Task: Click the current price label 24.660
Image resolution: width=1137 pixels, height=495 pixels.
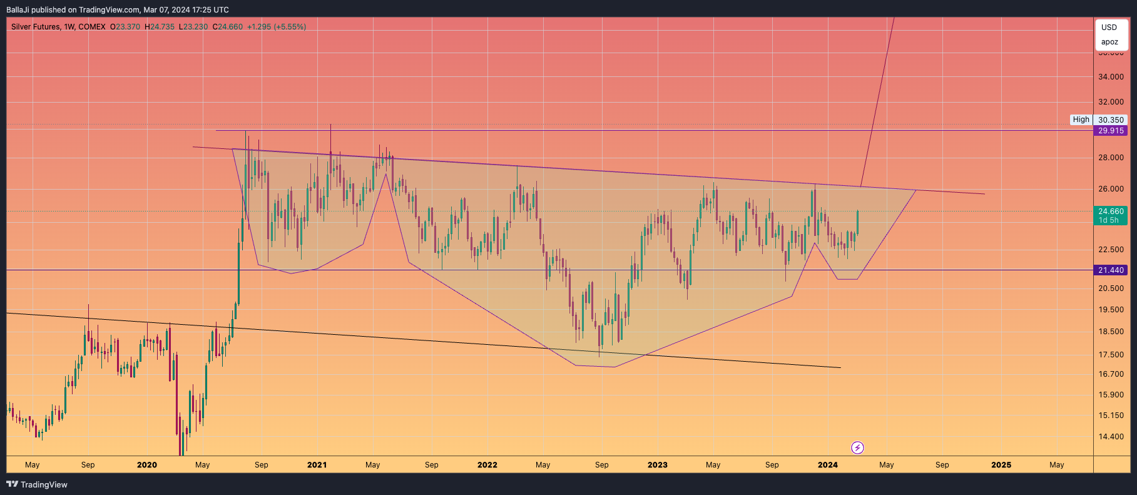Action: (x=1111, y=212)
